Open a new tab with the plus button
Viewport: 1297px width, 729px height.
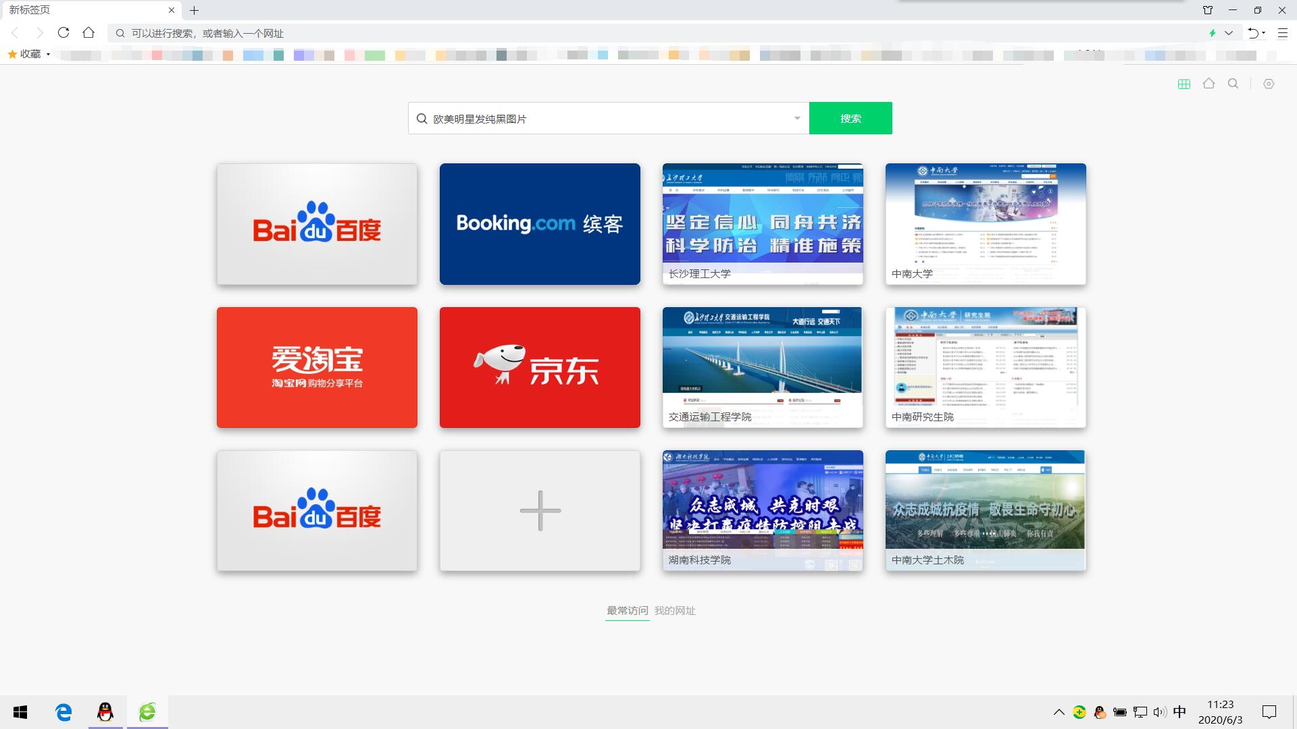pyautogui.click(x=194, y=10)
